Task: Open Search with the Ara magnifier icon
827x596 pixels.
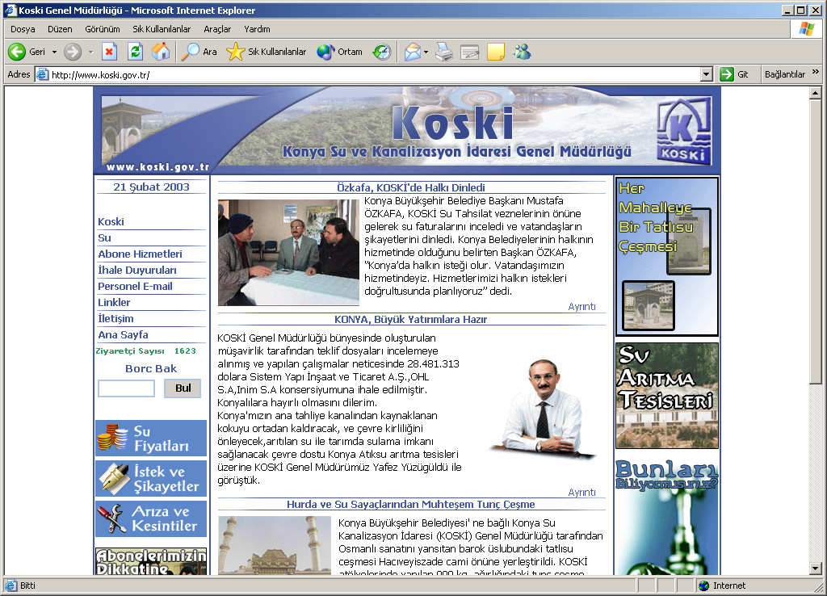Action: [191, 52]
